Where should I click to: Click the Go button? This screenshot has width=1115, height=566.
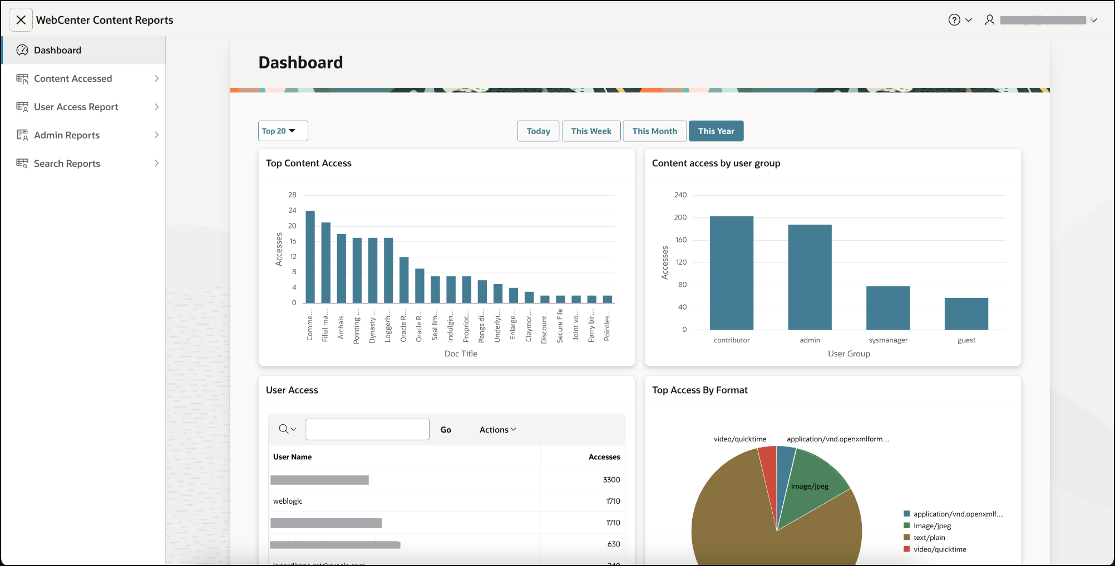[446, 430]
